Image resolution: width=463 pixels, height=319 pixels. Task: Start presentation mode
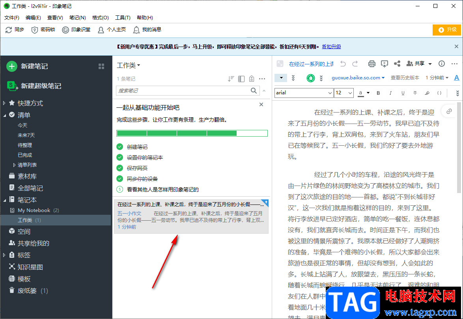pyautogui.click(x=385, y=64)
